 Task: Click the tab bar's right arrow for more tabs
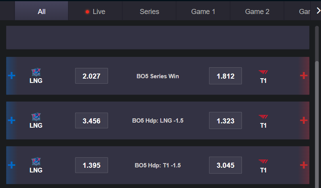318,11
